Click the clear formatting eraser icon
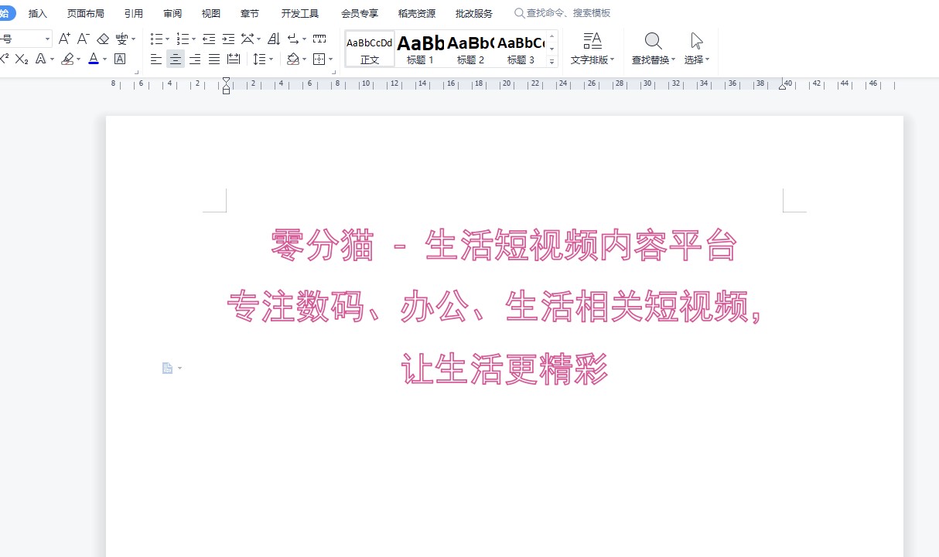This screenshot has width=939, height=557. [103, 39]
